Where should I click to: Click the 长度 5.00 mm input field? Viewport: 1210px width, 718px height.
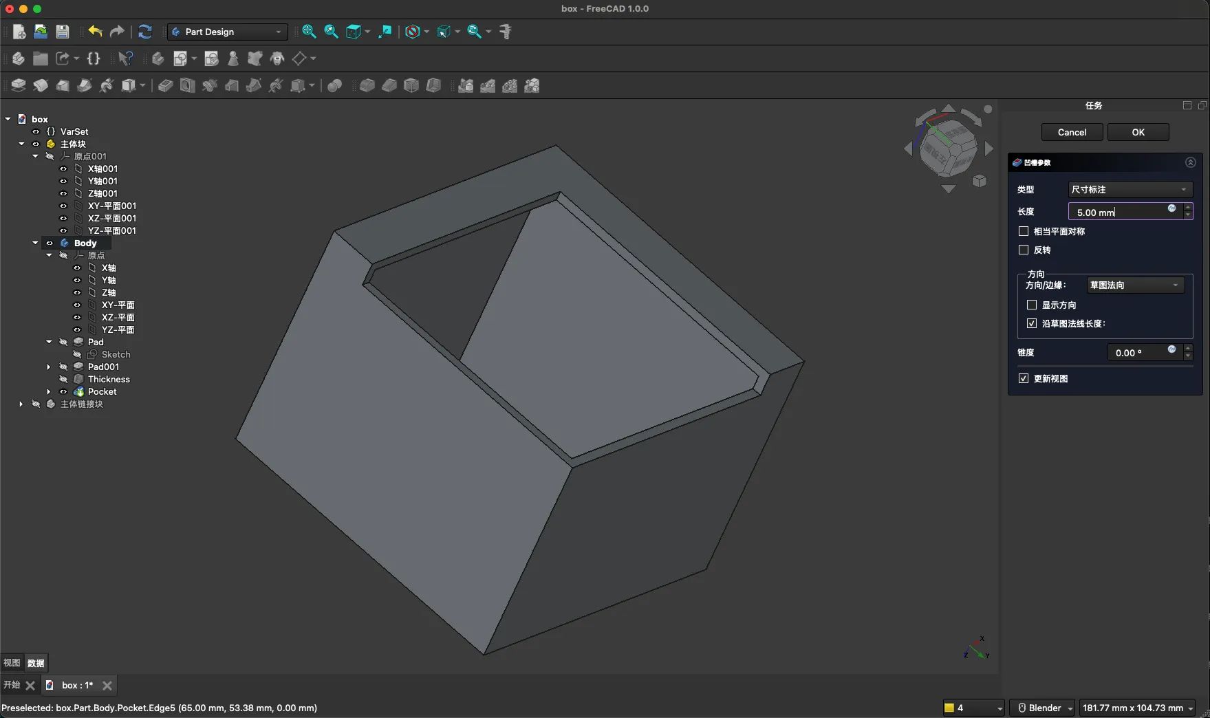click(1118, 213)
